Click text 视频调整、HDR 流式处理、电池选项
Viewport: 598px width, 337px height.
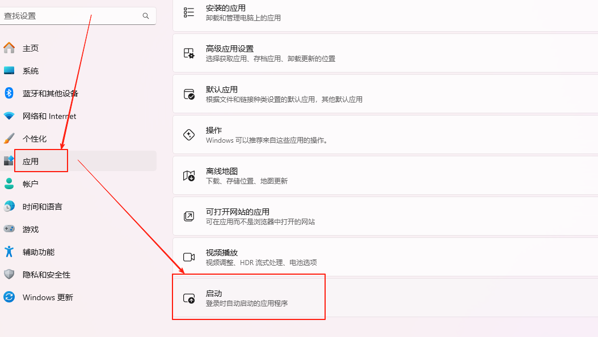click(x=261, y=262)
